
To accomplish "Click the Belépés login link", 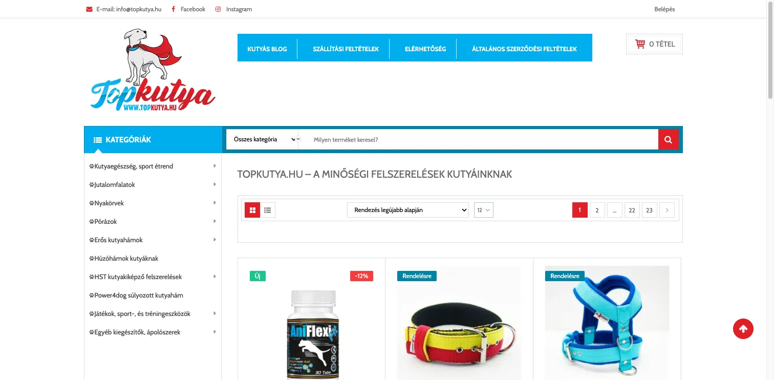I will click(664, 9).
